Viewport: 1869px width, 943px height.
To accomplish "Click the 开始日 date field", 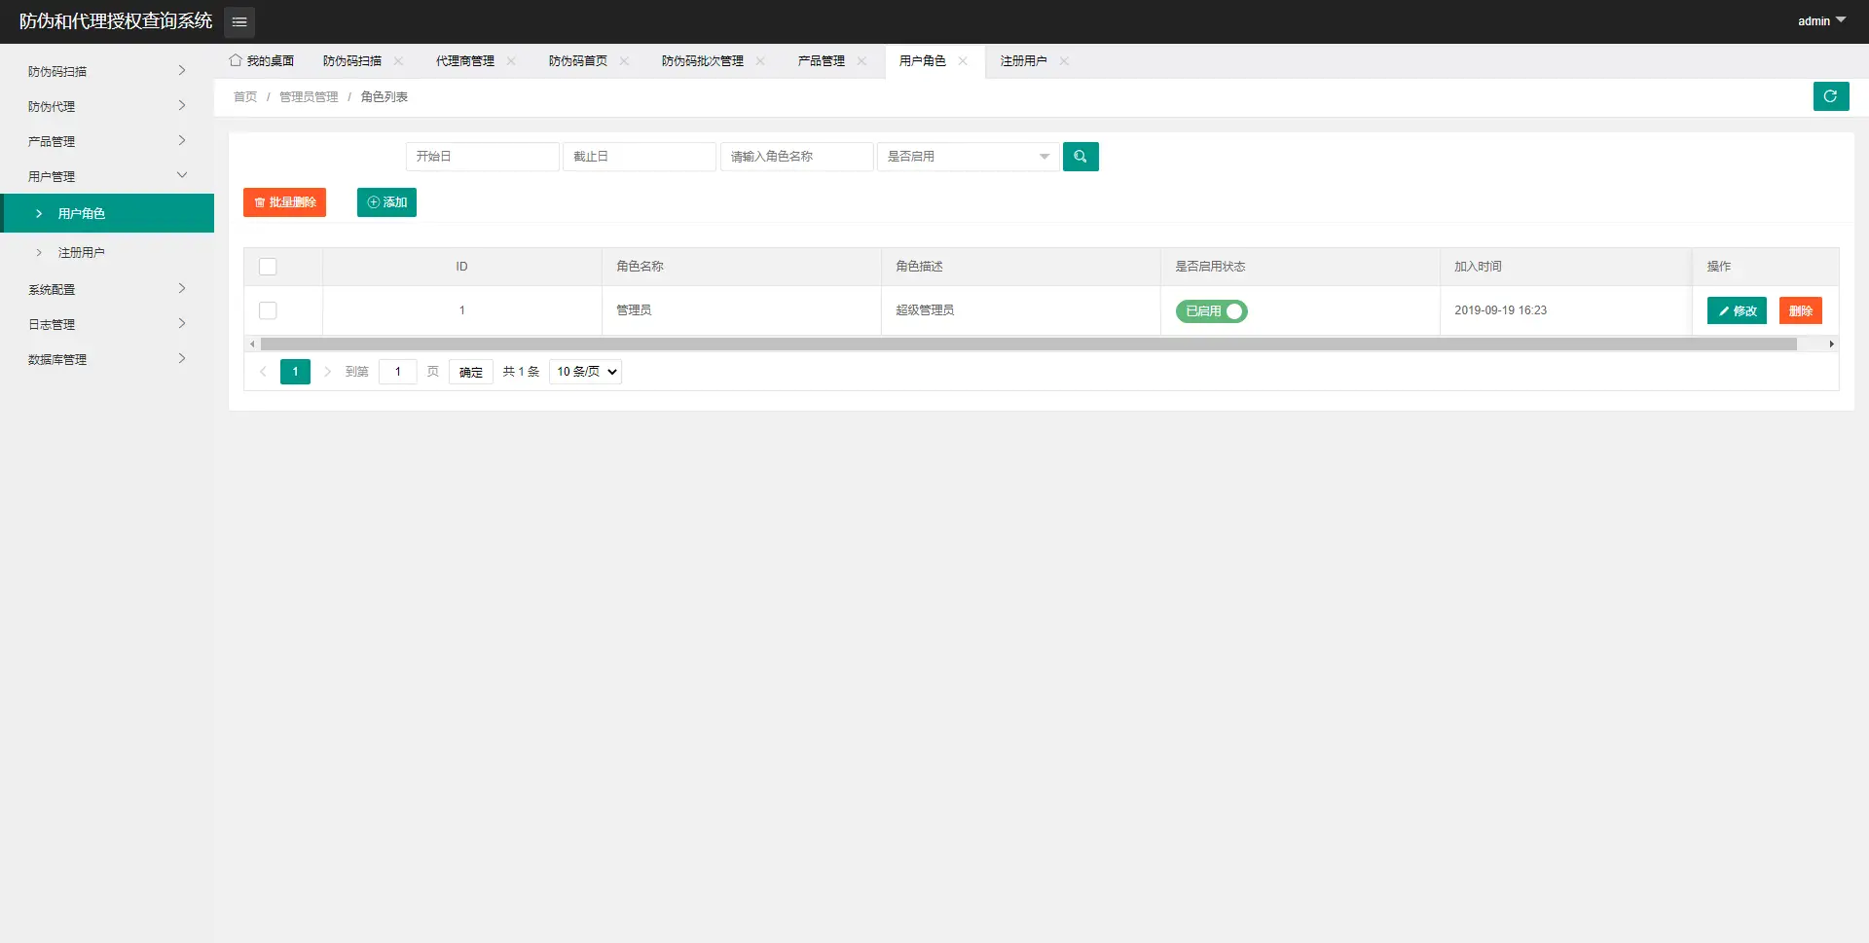I will point(483,157).
